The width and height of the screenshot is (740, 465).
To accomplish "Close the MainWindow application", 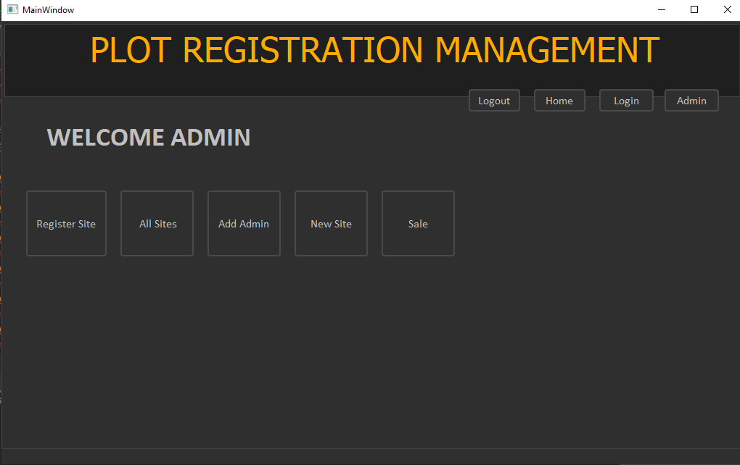I will point(727,9).
